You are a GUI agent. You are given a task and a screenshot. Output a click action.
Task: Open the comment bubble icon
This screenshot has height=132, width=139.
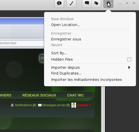[x=87, y=3]
